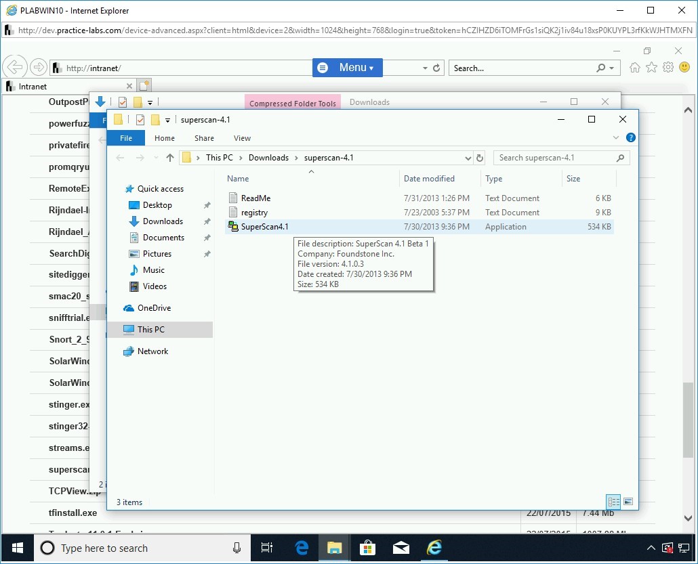Open the Microsoft Store taskbar icon
Viewport: 698px width, 564px height.
point(368,548)
